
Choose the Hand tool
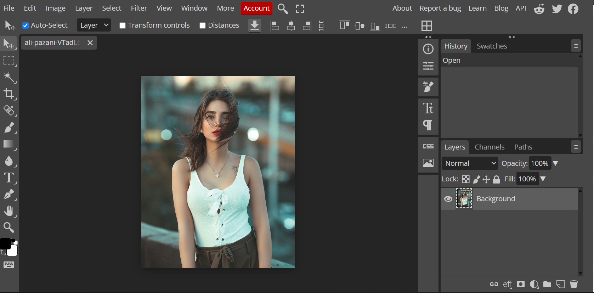coord(9,211)
